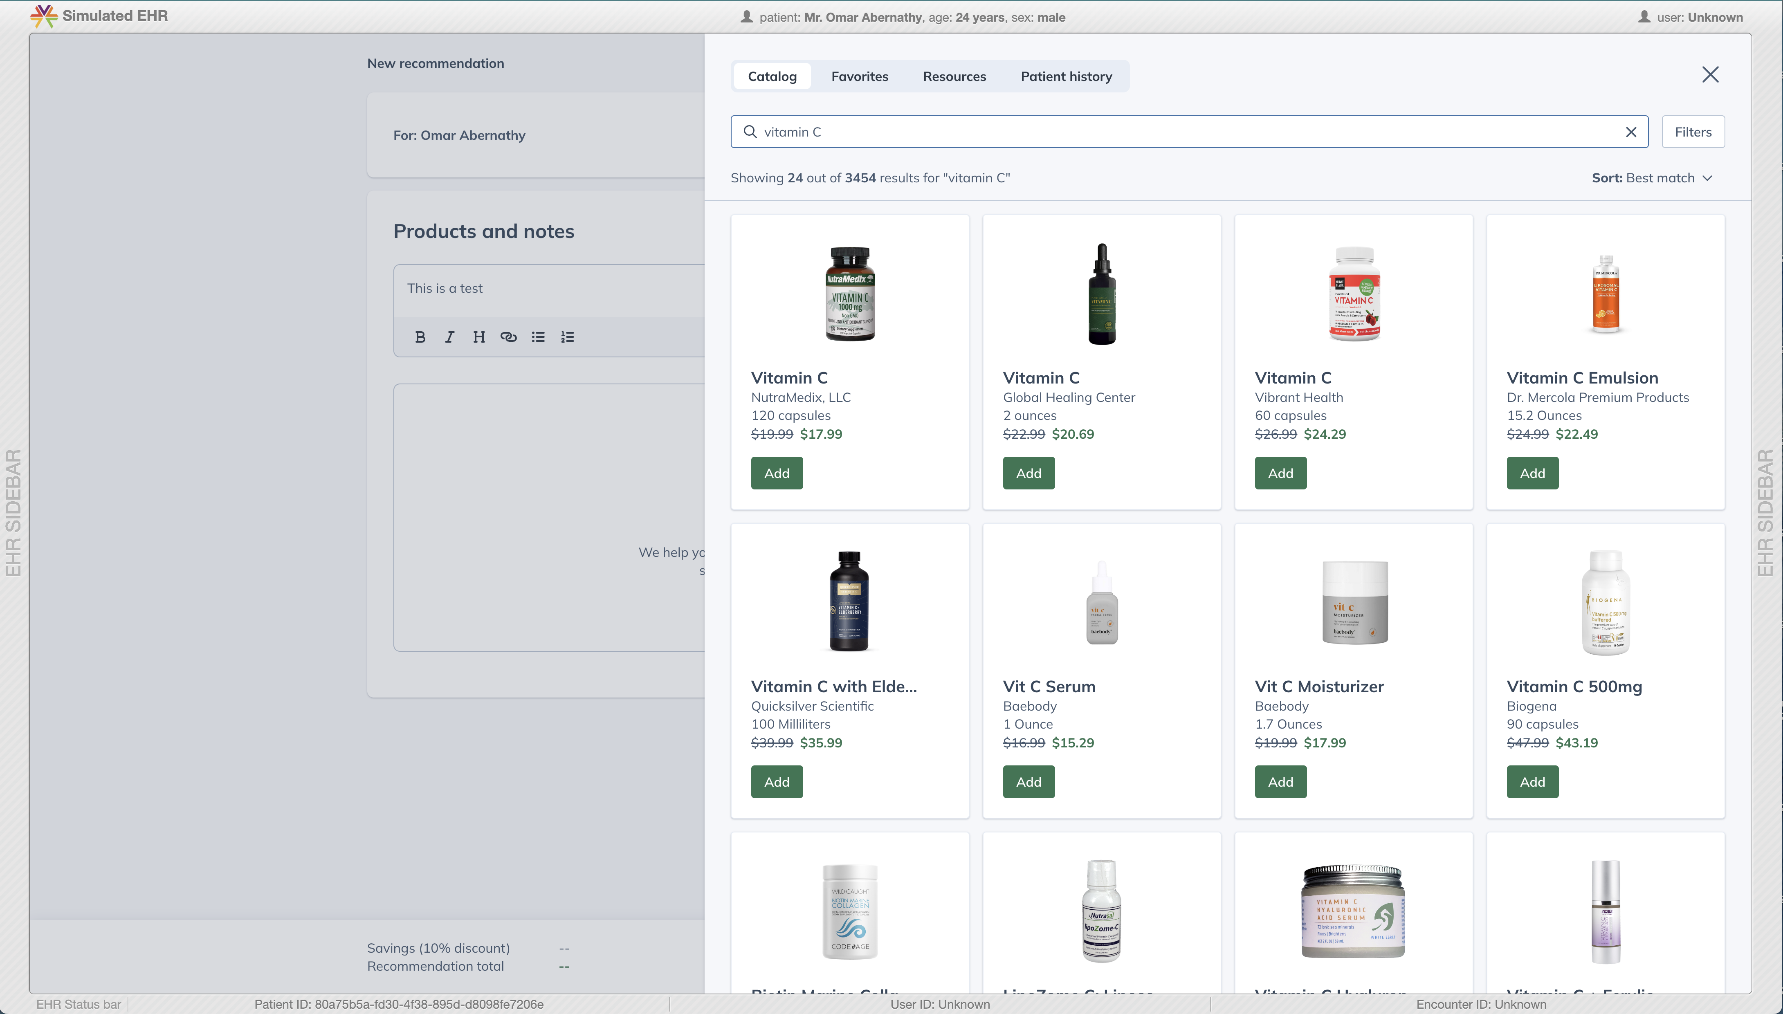Viewport: 1783px width, 1014px height.
Task: Click the right EHR SIDEBAR label
Action: 1765,513
